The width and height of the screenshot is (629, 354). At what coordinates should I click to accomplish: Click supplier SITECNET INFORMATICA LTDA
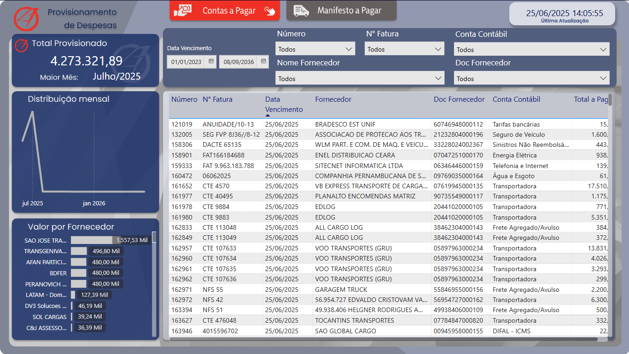(359, 166)
